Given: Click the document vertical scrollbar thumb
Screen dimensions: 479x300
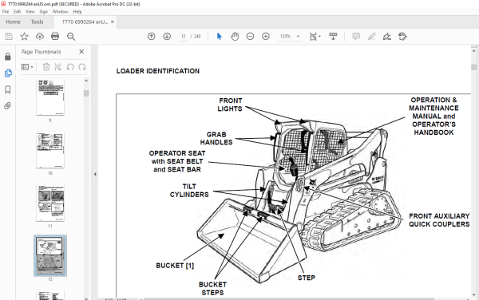Looking at the screenshot, I should pyautogui.click(x=473, y=67).
